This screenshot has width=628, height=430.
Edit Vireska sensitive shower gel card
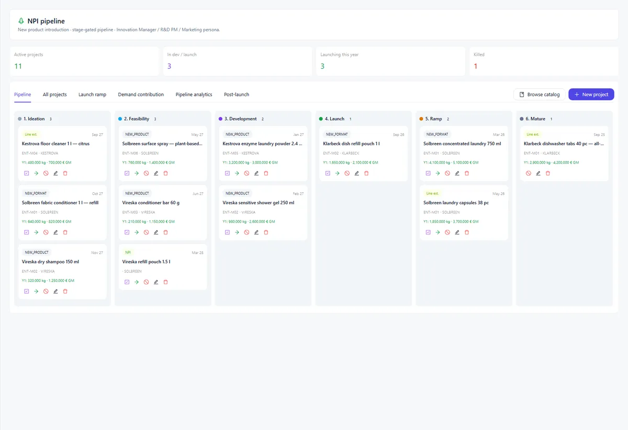256,232
